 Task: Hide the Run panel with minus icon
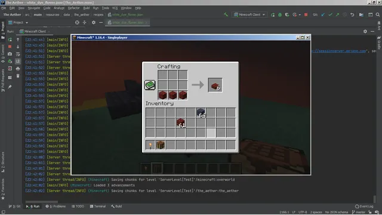(x=372, y=32)
